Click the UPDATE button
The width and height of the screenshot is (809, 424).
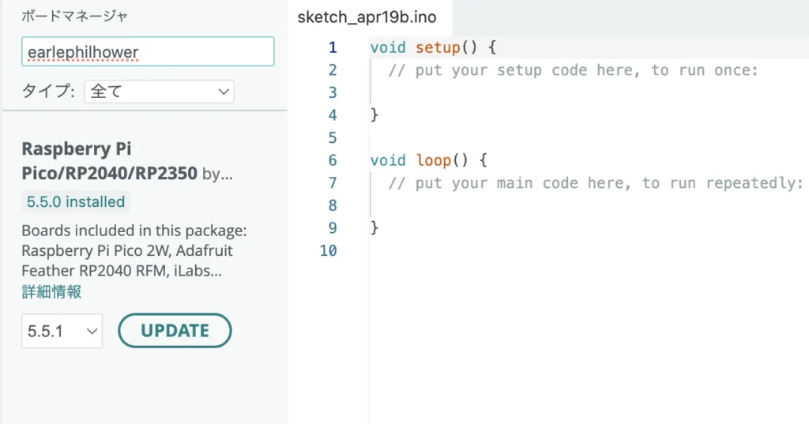pyautogui.click(x=175, y=331)
